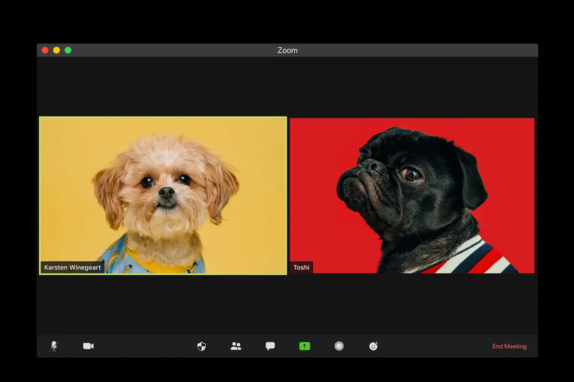
Task: Click the Toshi name label
Action: (x=301, y=267)
